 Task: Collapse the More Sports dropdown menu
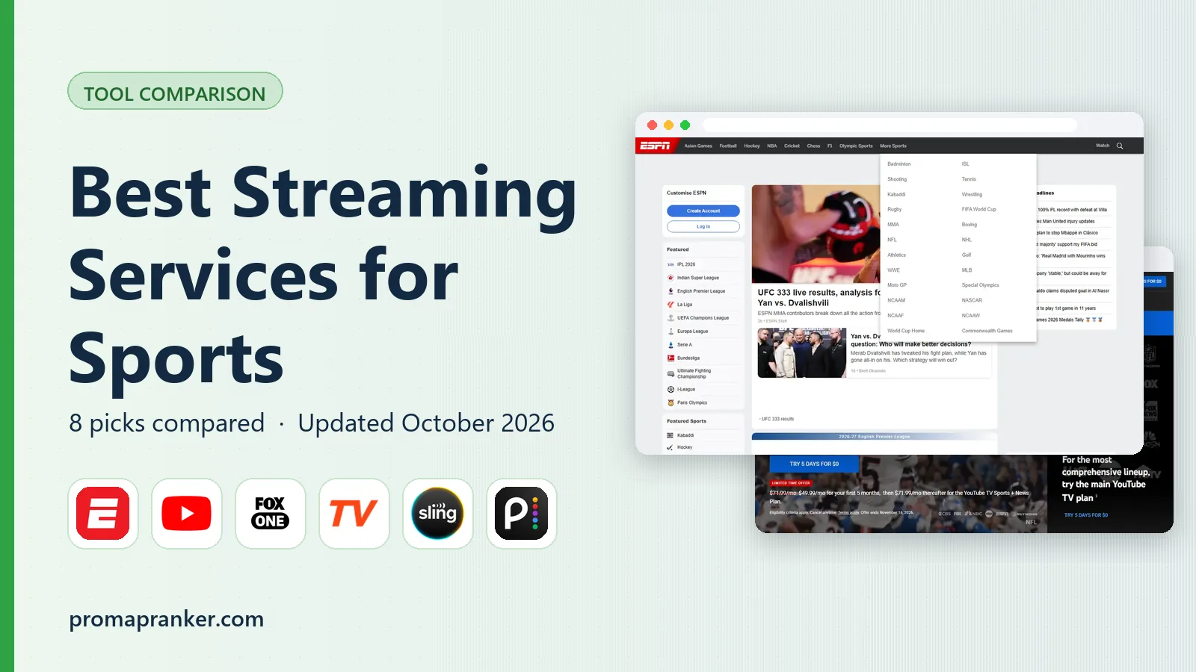click(893, 146)
